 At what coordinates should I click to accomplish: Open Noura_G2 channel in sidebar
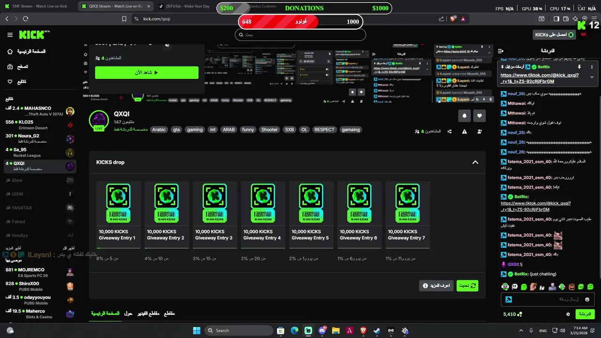tap(40, 138)
